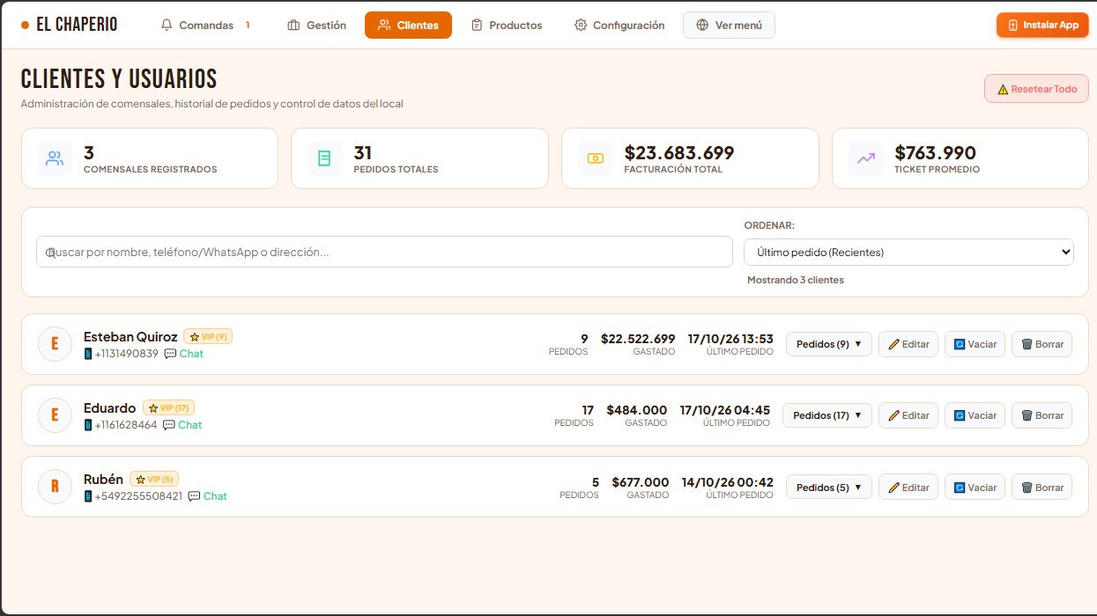Click the VIP (5) badge
1097x616 pixels.
coord(155,480)
